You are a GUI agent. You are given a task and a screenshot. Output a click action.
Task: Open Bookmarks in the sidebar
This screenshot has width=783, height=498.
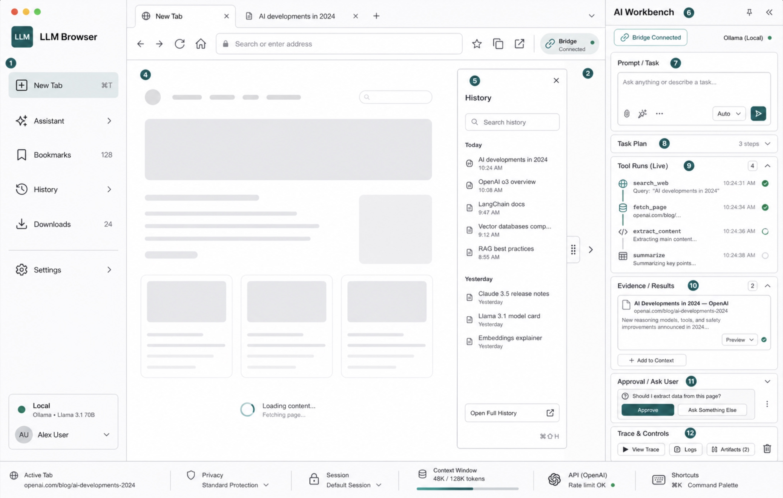pyautogui.click(x=63, y=155)
